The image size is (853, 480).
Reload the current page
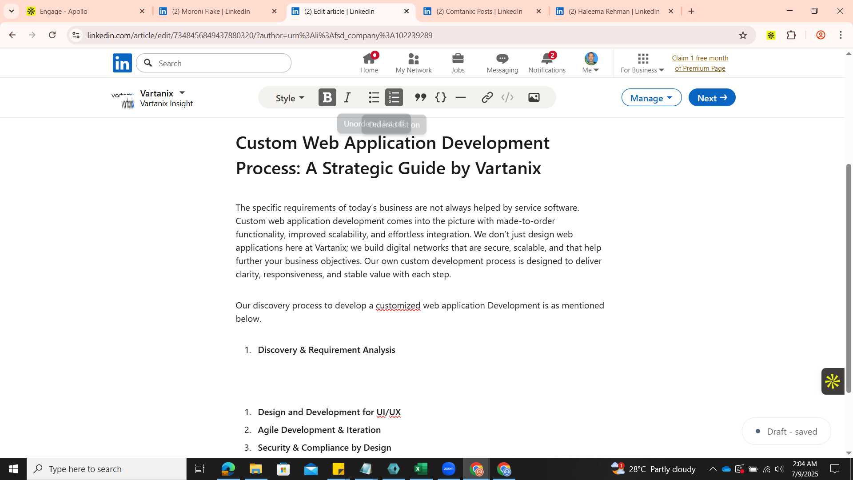coord(52,35)
